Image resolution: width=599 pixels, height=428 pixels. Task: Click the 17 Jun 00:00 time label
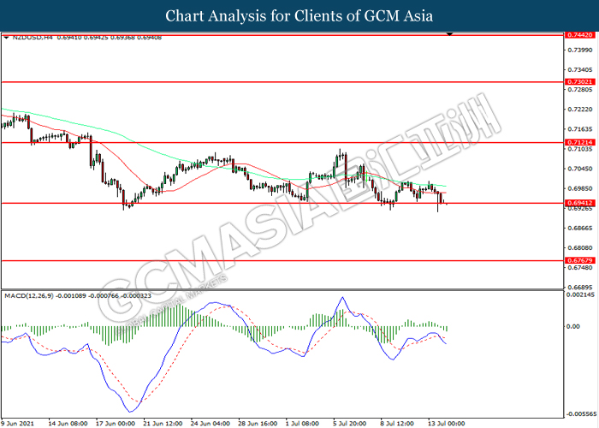click(116, 424)
